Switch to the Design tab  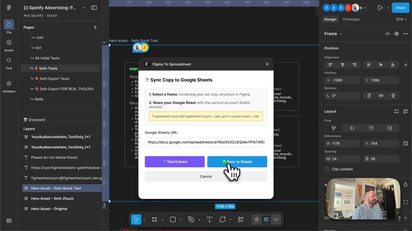coord(330,19)
